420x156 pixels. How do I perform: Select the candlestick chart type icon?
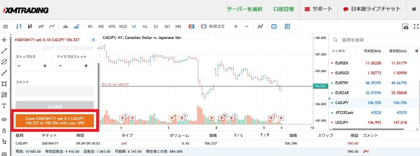click(30, 27)
